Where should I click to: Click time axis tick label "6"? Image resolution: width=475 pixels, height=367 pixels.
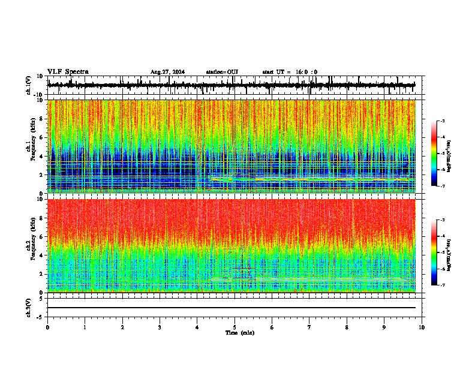(x=272, y=327)
